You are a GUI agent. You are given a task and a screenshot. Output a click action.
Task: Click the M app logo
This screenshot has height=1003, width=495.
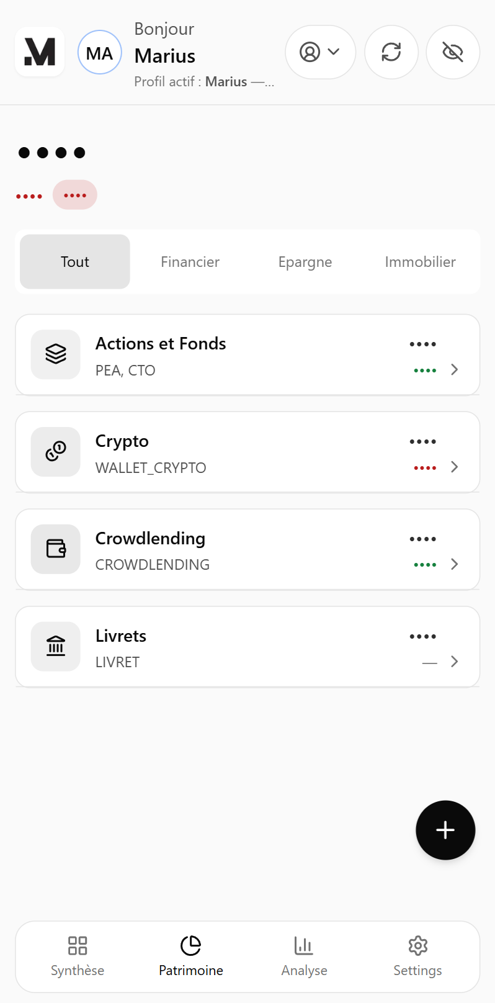40,52
